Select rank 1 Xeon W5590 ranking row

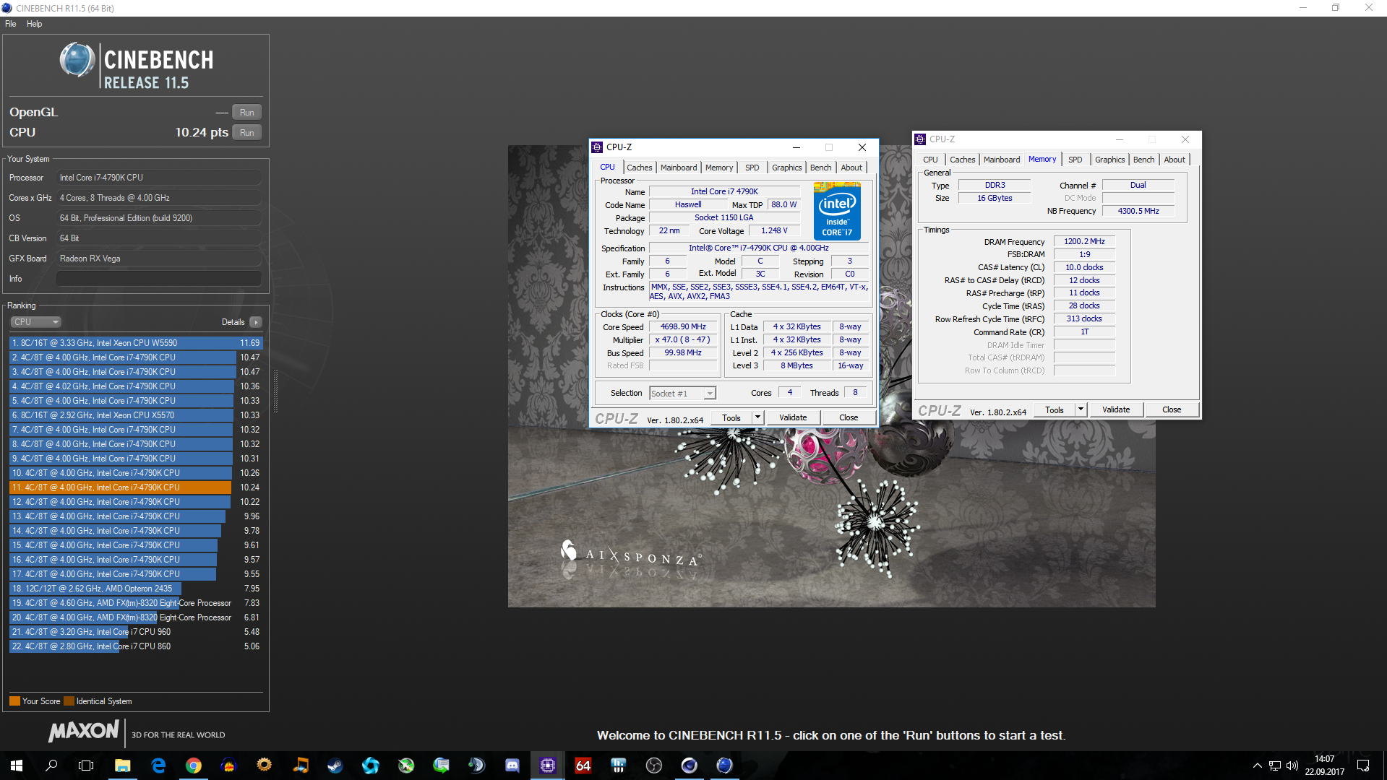[136, 343]
